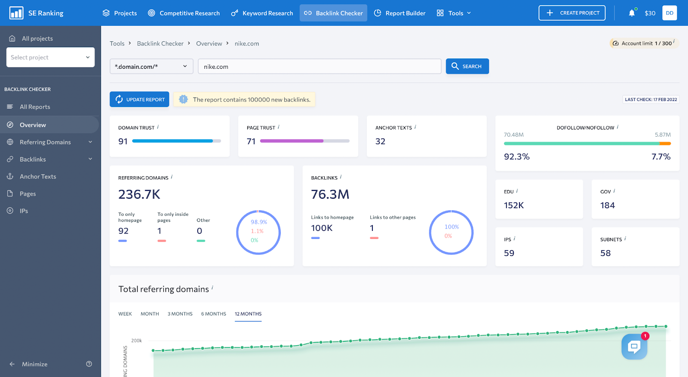Click the Anchor Texts anchor icon in sidebar
The image size is (688, 377).
(x=10, y=176)
